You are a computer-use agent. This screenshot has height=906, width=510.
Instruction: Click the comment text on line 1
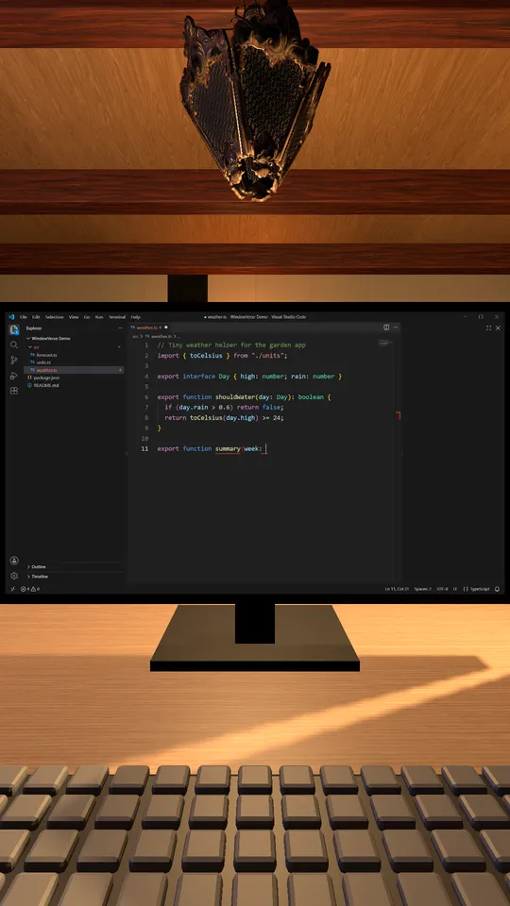(231, 345)
